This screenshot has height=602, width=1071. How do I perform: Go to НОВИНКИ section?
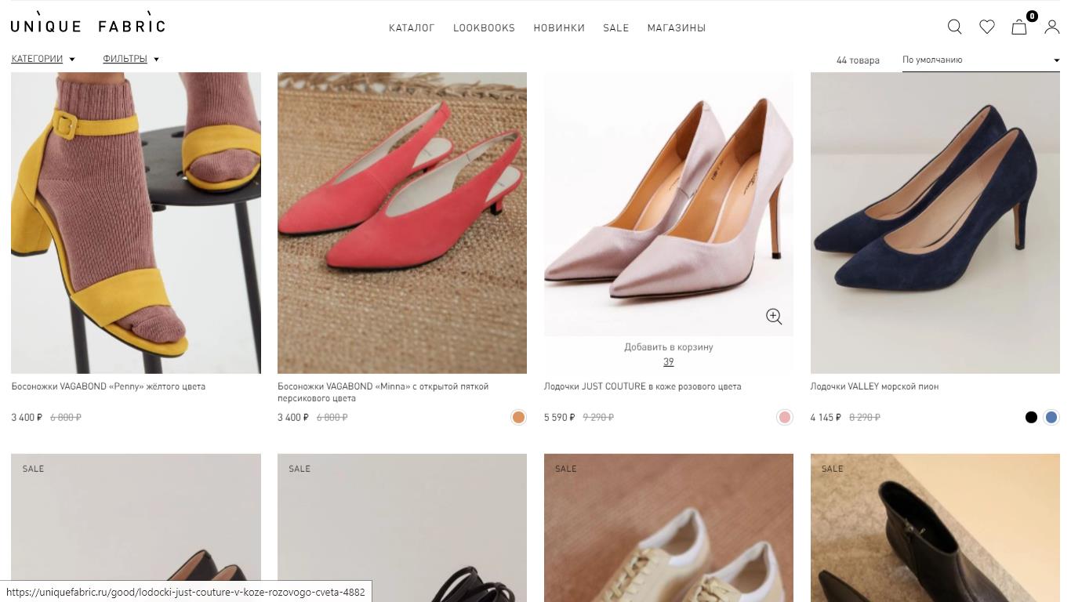pyautogui.click(x=559, y=27)
